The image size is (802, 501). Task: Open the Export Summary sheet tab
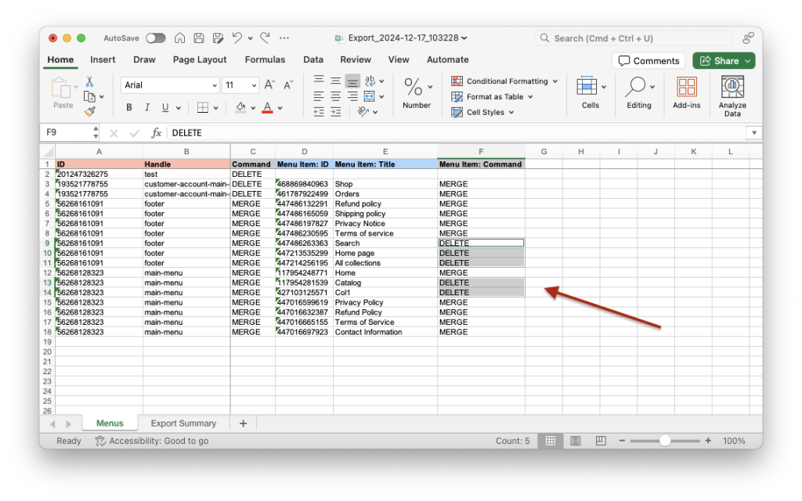(x=184, y=423)
